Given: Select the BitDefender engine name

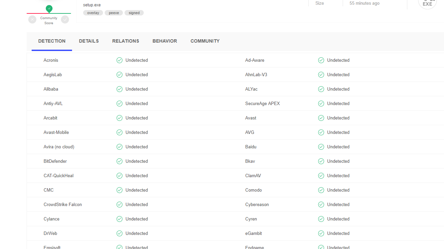Looking at the screenshot, I should click(55, 161).
